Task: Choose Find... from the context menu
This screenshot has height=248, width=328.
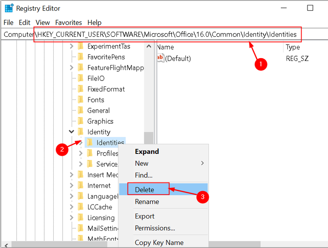Action: point(163,175)
